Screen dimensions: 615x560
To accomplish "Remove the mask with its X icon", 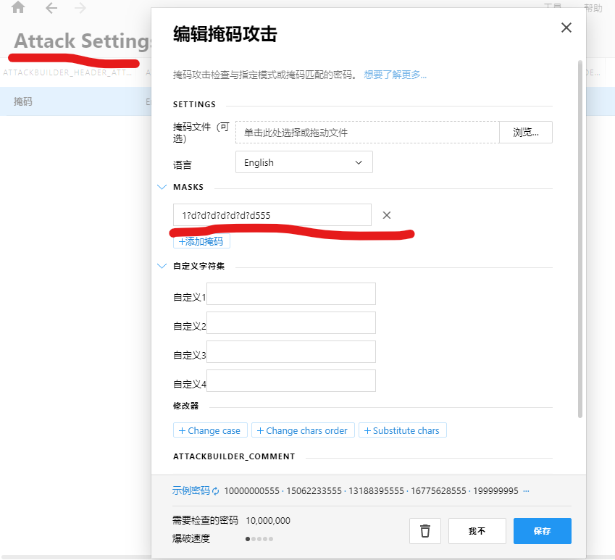I will (386, 215).
